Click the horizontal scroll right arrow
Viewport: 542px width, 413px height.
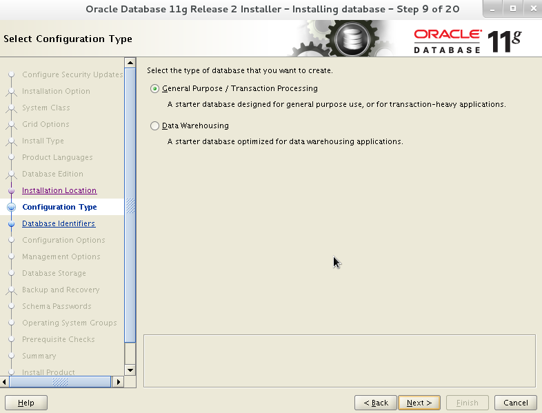(x=118, y=382)
